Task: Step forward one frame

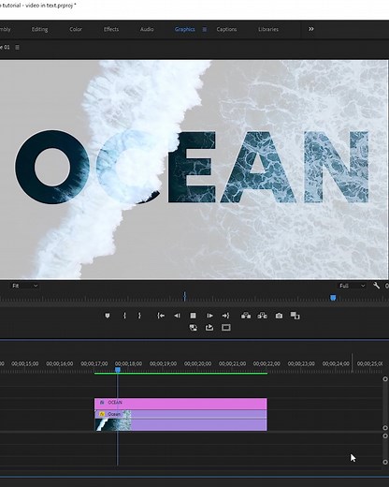Action: click(x=209, y=316)
